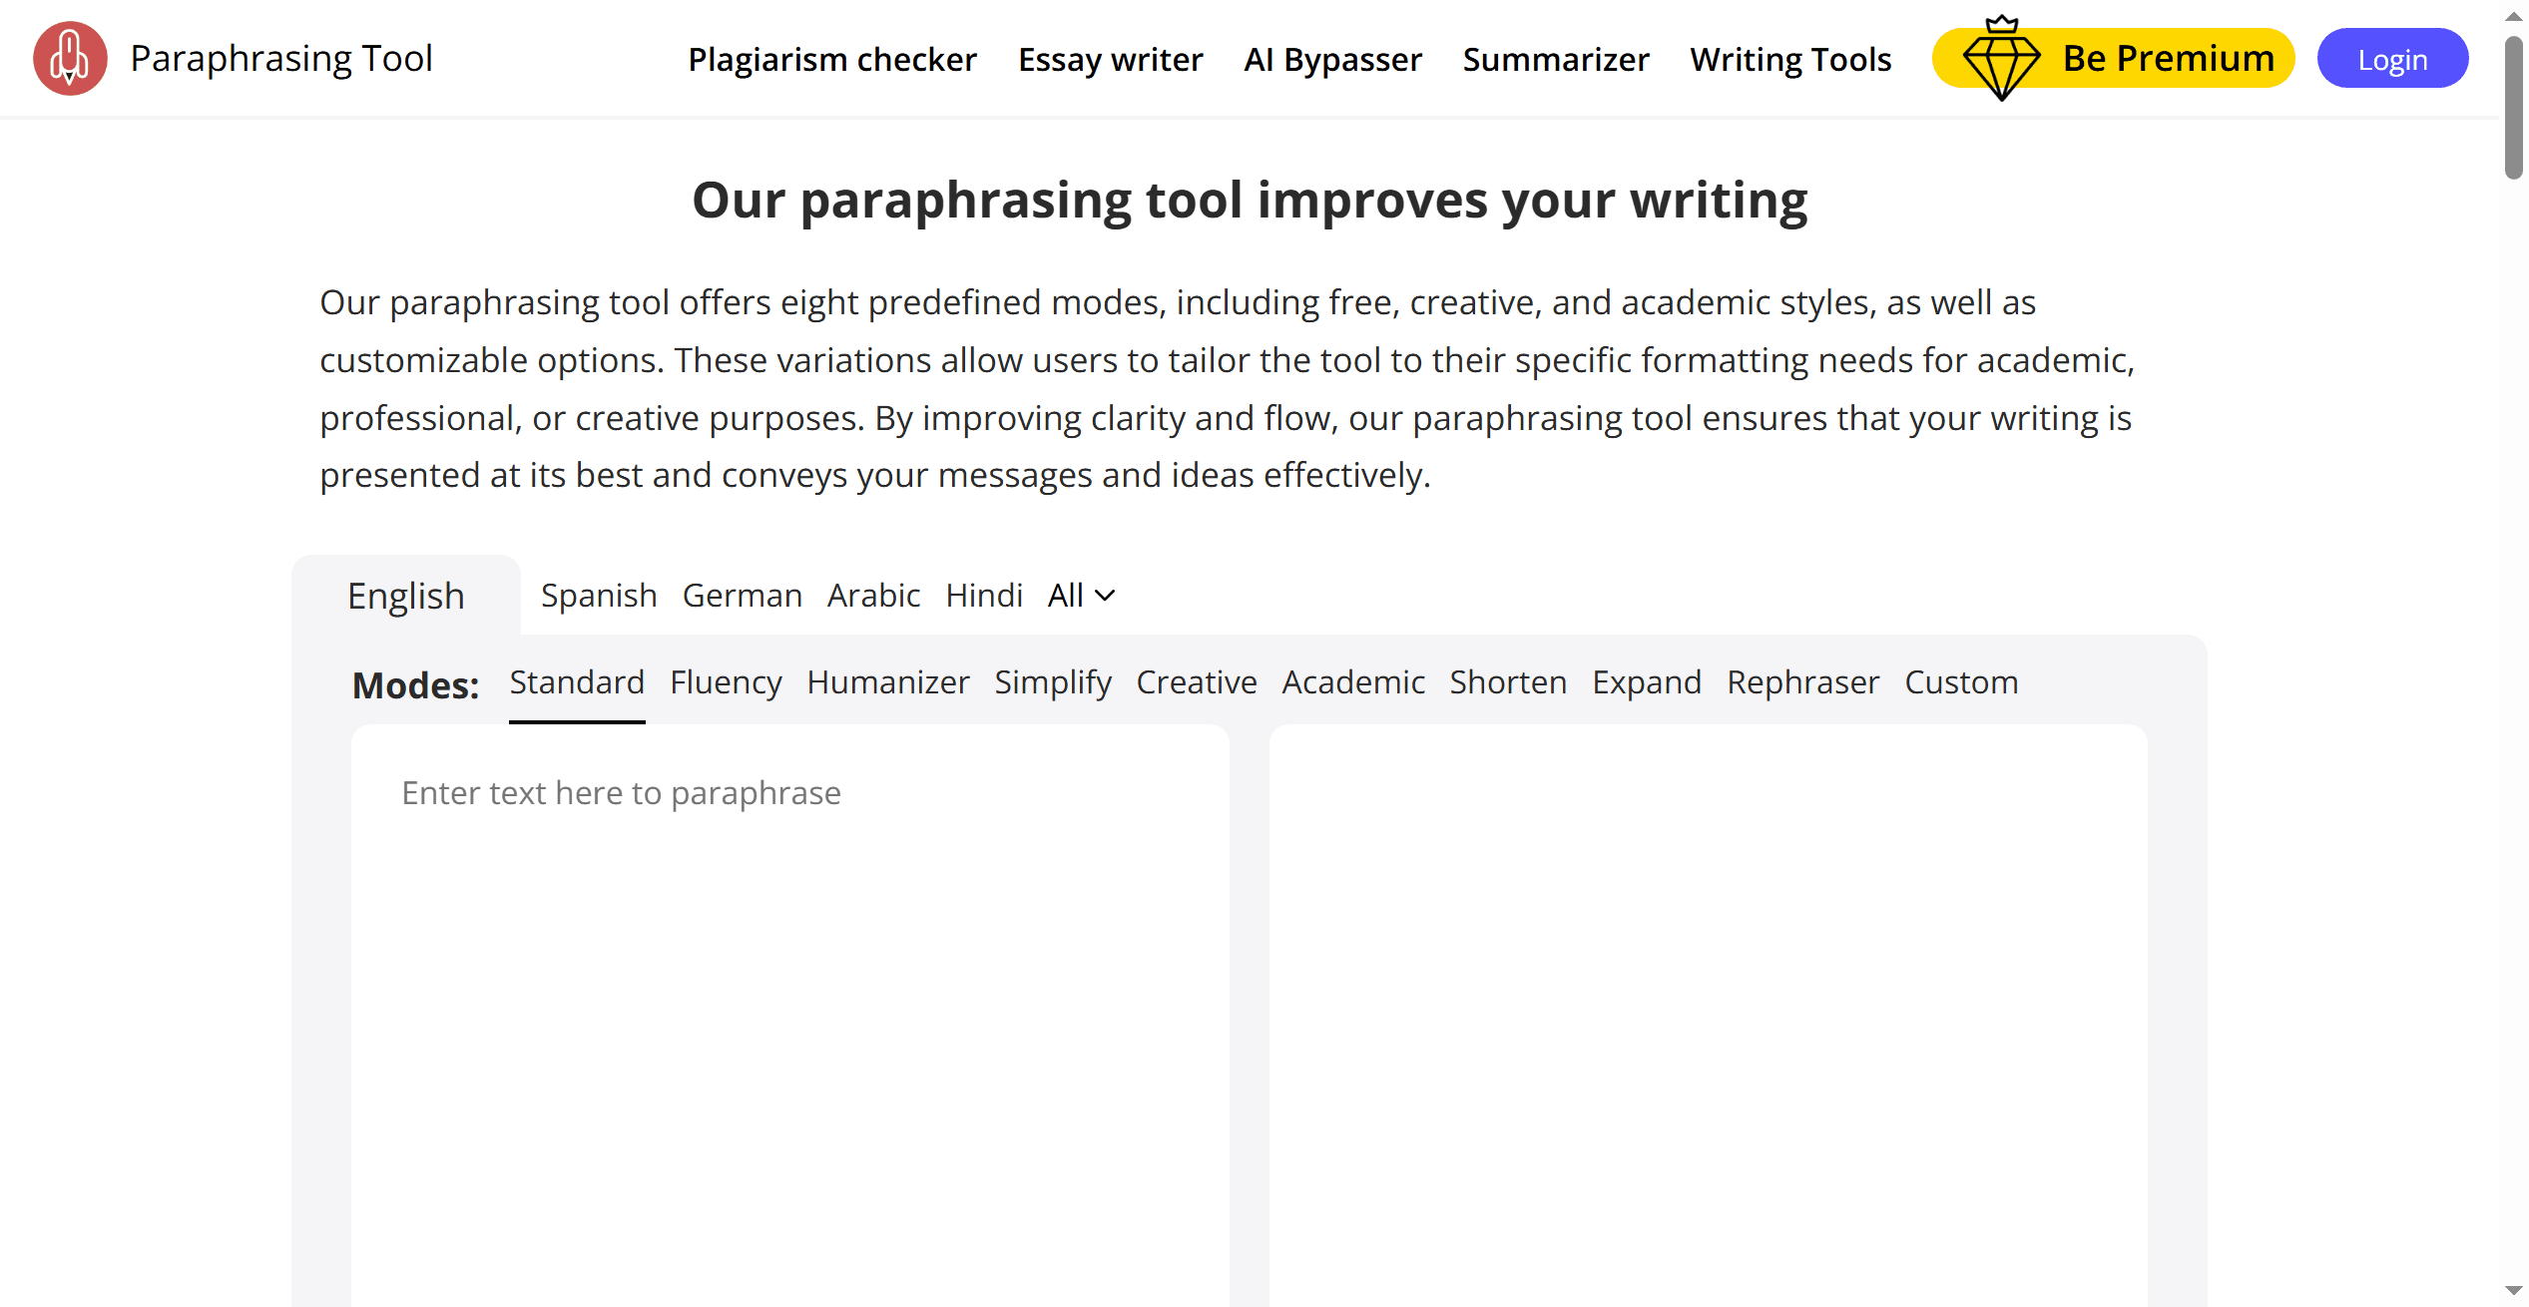Switch to Fluency mode
Viewport: 2529px width, 1307px height.
pyautogui.click(x=726, y=682)
